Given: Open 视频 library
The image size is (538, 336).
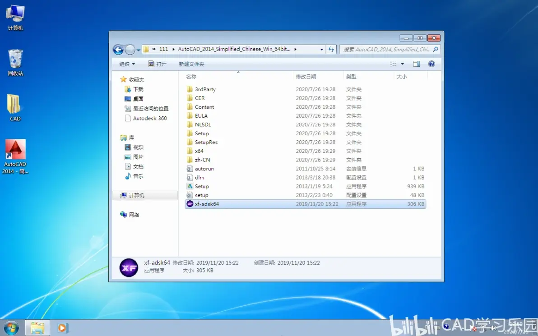Looking at the screenshot, I should click(x=138, y=147).
